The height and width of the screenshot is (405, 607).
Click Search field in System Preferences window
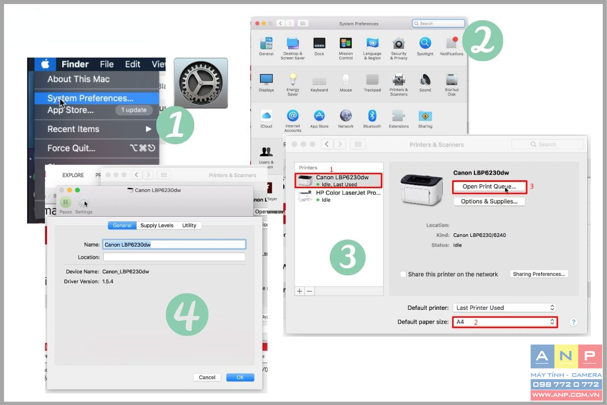439,23
